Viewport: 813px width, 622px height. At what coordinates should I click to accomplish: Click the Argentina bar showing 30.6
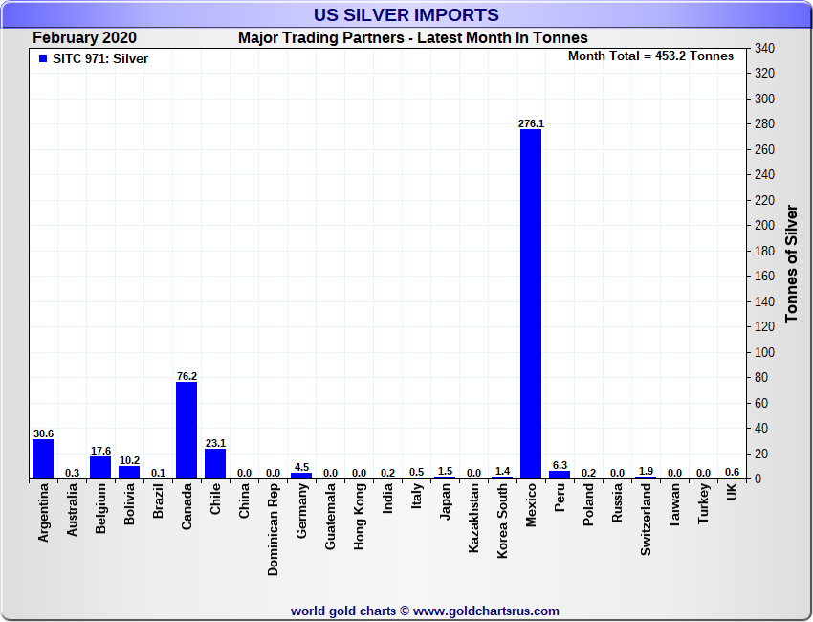[x=43, y=458]
